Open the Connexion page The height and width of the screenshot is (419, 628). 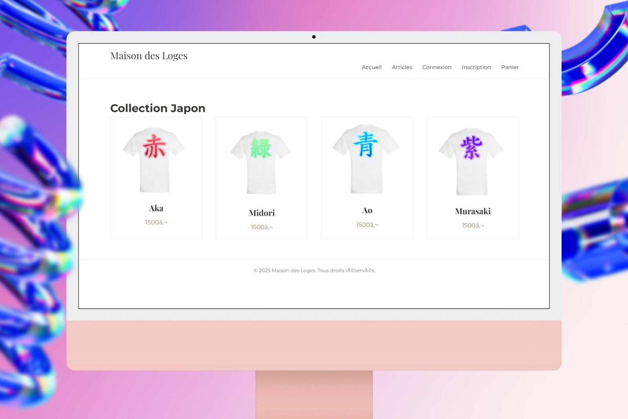436,67
